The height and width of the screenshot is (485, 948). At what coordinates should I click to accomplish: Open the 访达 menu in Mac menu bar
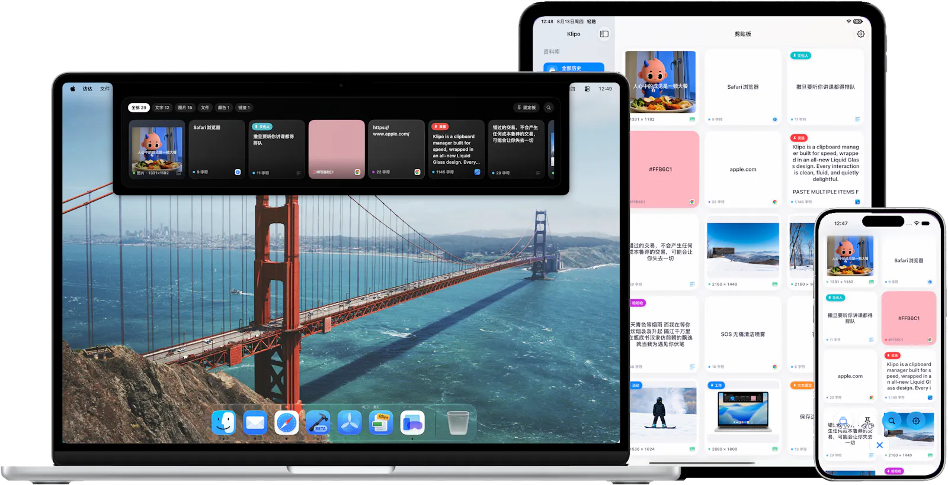88,89
